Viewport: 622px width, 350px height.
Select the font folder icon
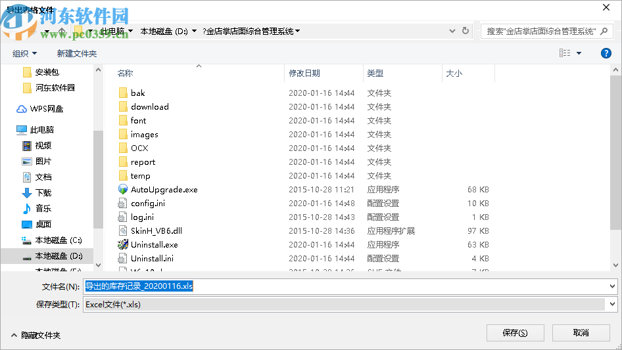(x=123, y=121)
